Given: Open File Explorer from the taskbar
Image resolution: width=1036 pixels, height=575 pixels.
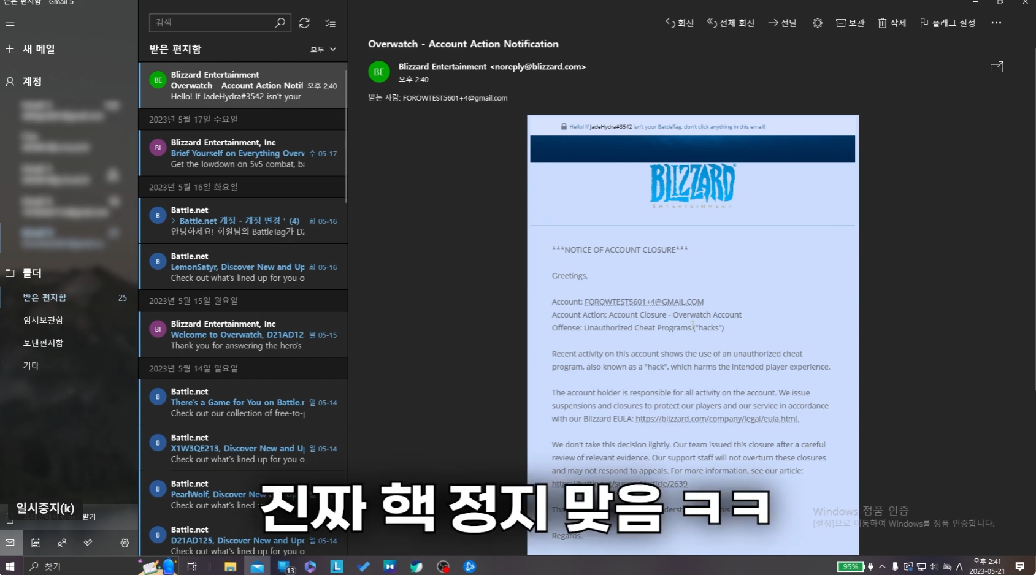Looking at the screenshot, I should tap(230, 566).
